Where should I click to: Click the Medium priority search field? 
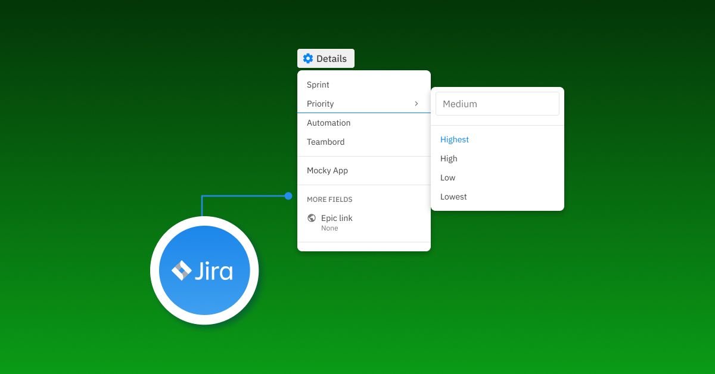coord(498,104)
